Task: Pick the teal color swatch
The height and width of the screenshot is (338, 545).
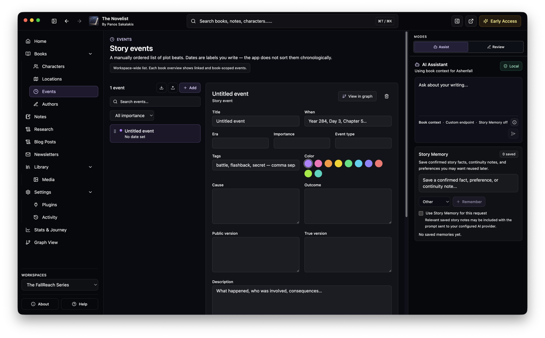Action: pos(318,174)
